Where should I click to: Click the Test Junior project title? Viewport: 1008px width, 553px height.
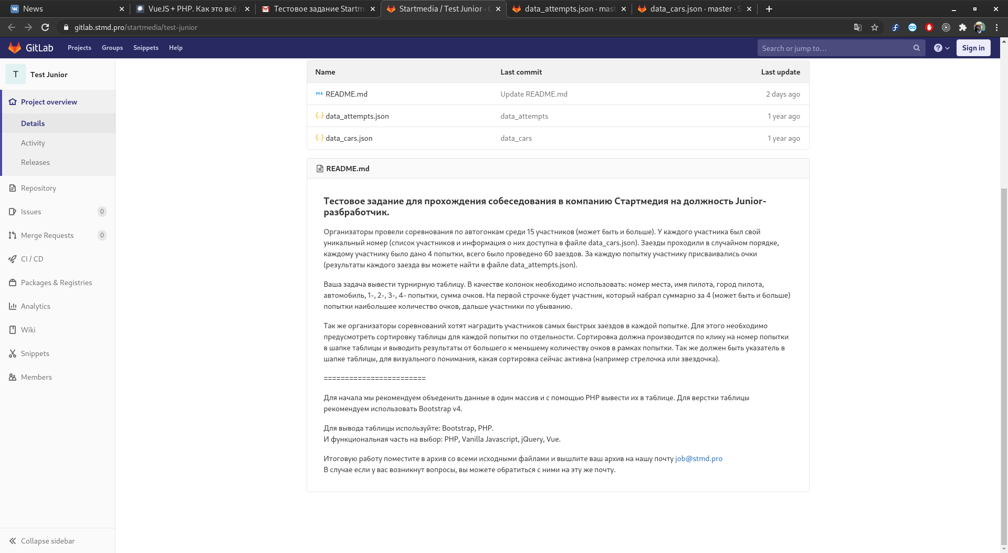(x=49, y=75)
